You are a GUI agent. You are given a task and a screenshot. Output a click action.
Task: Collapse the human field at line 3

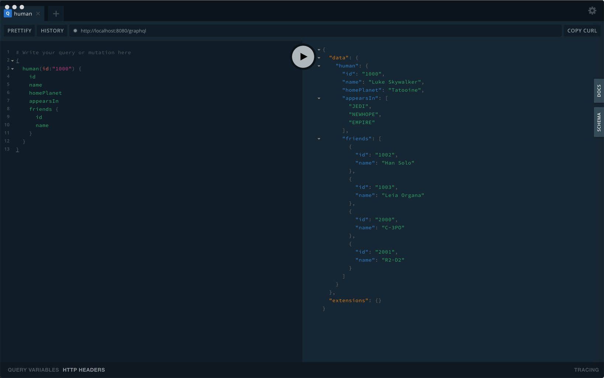(13, 69)
